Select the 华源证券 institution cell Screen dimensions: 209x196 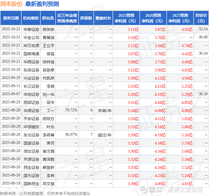(x=31, y=111)
